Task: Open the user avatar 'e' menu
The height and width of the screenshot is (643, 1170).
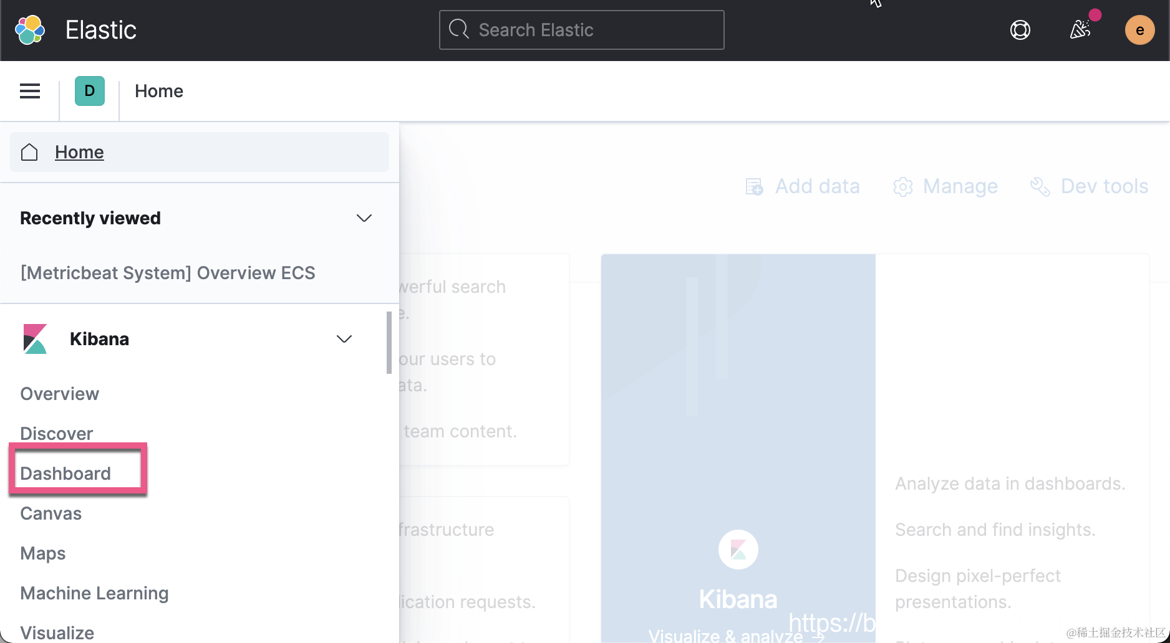Action: tap(1139, 30)
